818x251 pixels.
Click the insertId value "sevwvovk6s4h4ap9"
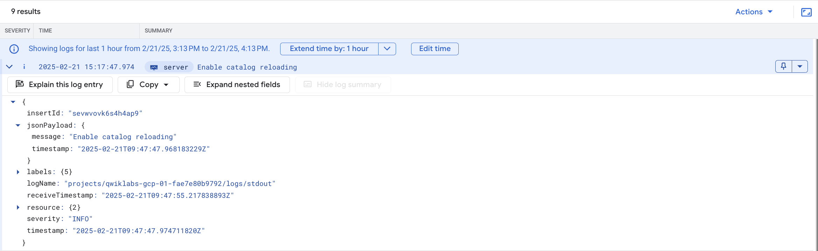pos(105,113)
